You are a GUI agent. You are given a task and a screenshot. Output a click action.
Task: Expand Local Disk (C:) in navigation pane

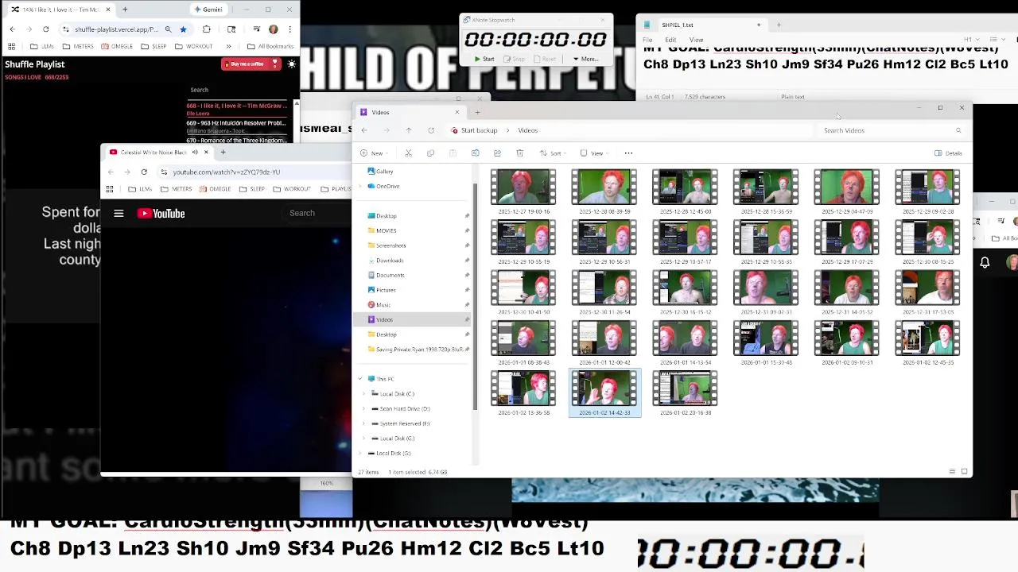364,394
